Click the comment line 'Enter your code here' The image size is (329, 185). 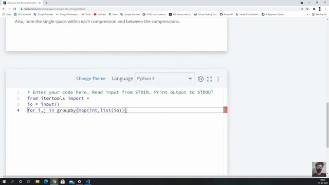click(120, 92)
